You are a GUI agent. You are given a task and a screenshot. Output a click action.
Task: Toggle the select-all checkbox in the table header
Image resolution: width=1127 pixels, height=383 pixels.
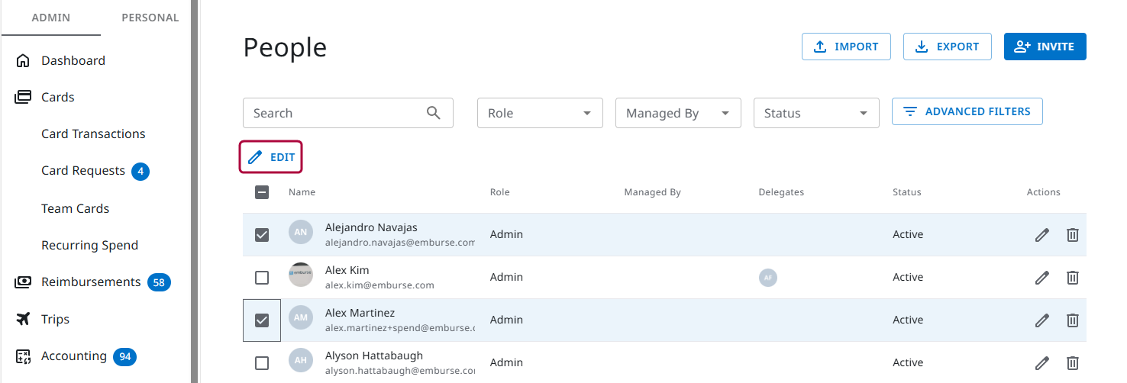[x=262, y=192]
